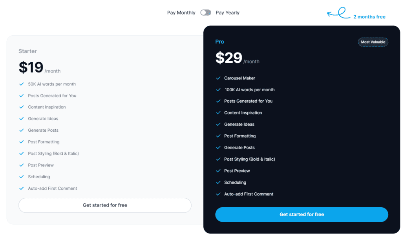Click the checkmark beside Carousel Maker

[x=218, y=78]
